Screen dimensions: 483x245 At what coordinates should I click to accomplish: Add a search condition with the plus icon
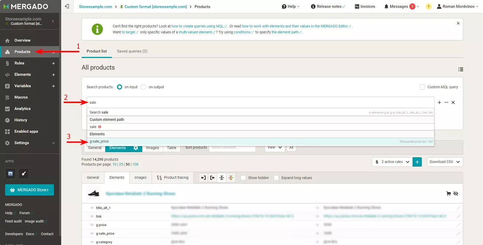[440, 102]
